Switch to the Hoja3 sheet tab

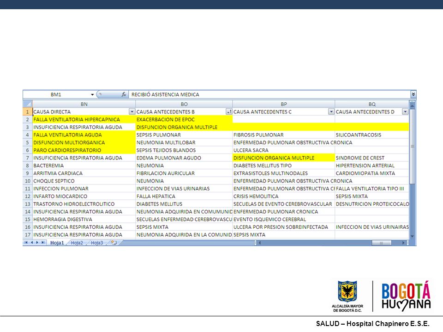(x=97, y=243)
